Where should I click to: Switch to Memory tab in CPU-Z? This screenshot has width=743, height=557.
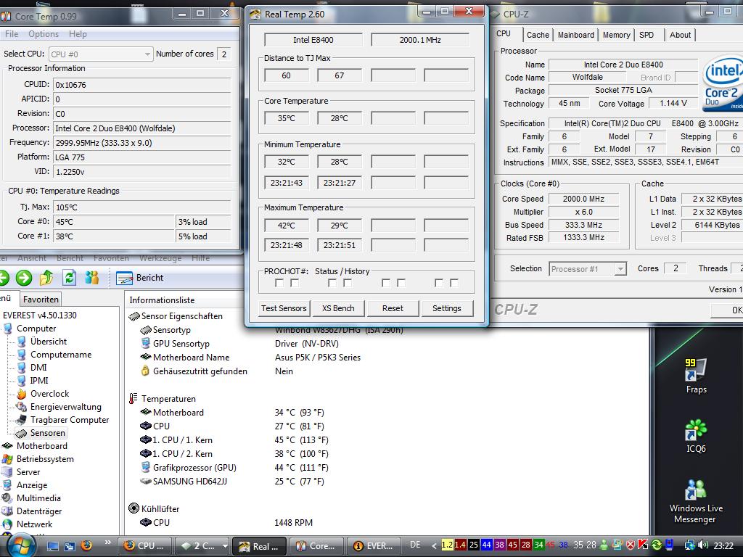pos(616,35)
